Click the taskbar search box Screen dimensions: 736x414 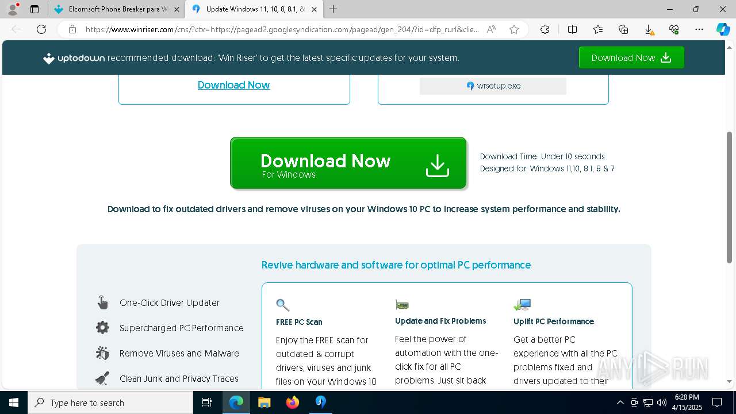tap(110, 402)
